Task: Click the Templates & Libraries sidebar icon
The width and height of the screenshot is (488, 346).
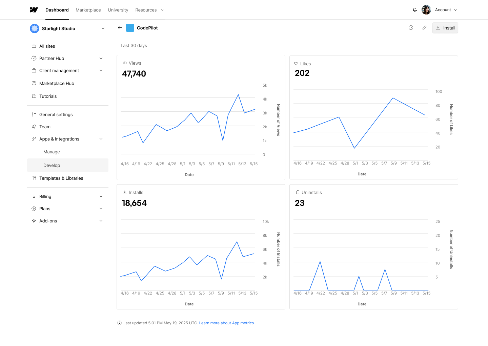Action: 34,178
